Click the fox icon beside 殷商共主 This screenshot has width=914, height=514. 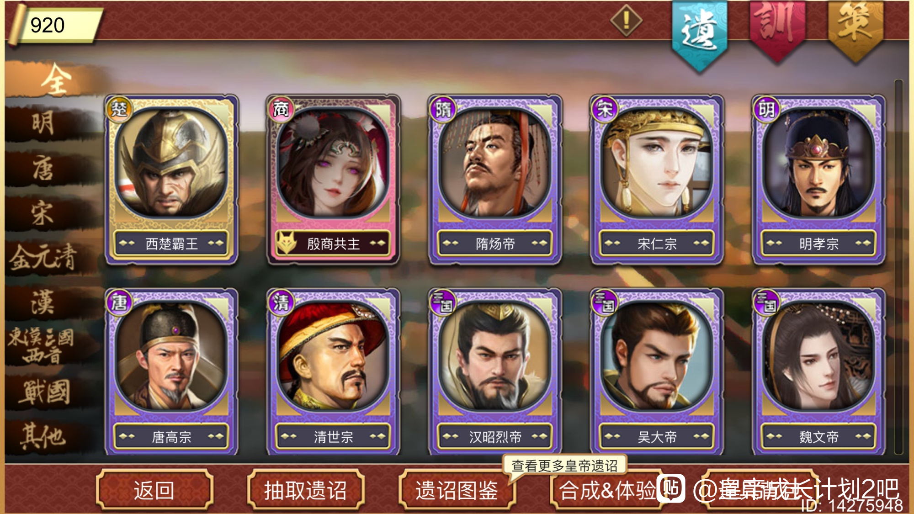[x=287, y=243]
